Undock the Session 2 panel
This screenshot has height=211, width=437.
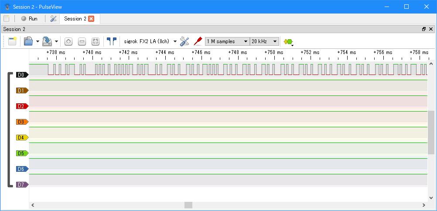tap(424, 29)
